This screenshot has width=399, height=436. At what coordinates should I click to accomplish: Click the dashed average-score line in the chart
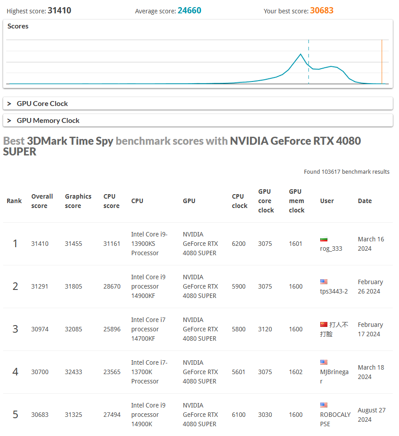pos(309,62)
